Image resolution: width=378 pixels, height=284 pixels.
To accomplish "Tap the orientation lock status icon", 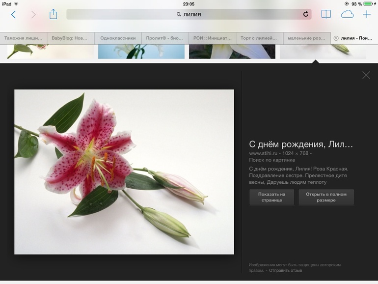I will point(347,4).
